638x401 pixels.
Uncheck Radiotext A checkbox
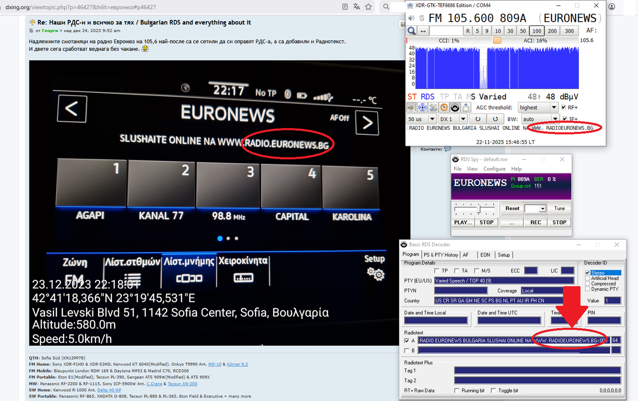coord(407,341)
